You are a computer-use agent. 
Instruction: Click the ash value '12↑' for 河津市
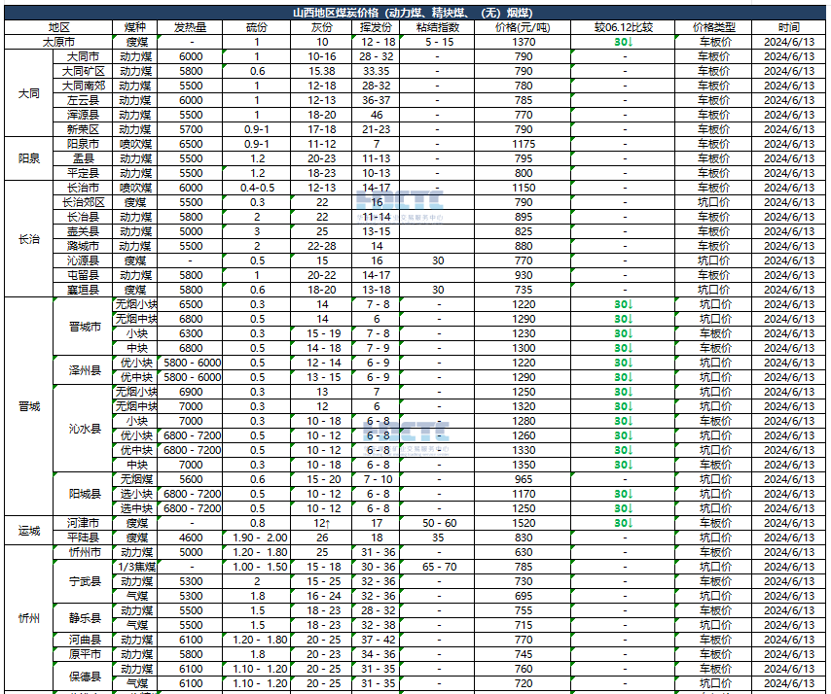point(322,523)
